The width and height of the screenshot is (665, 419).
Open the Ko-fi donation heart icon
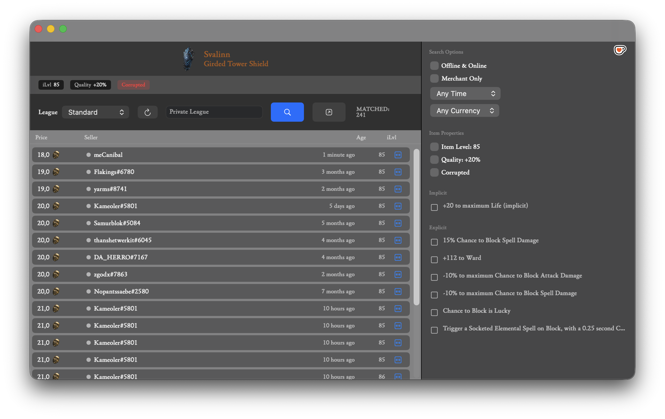[x=620, y=50]
